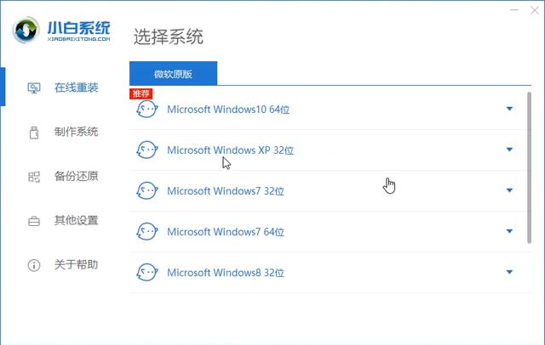Viewport: 545px width, 345px height.
Task: Click the 制作系统 USB drive icon
Action: coord(34,133)
